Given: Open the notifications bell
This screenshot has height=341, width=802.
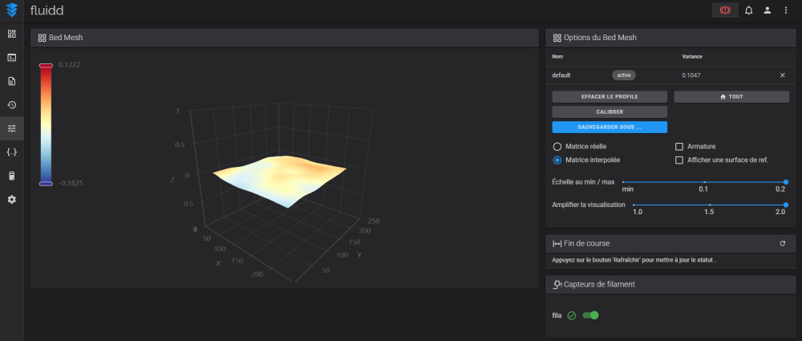Looking at the screenshot, I should [x=749, y=10].
